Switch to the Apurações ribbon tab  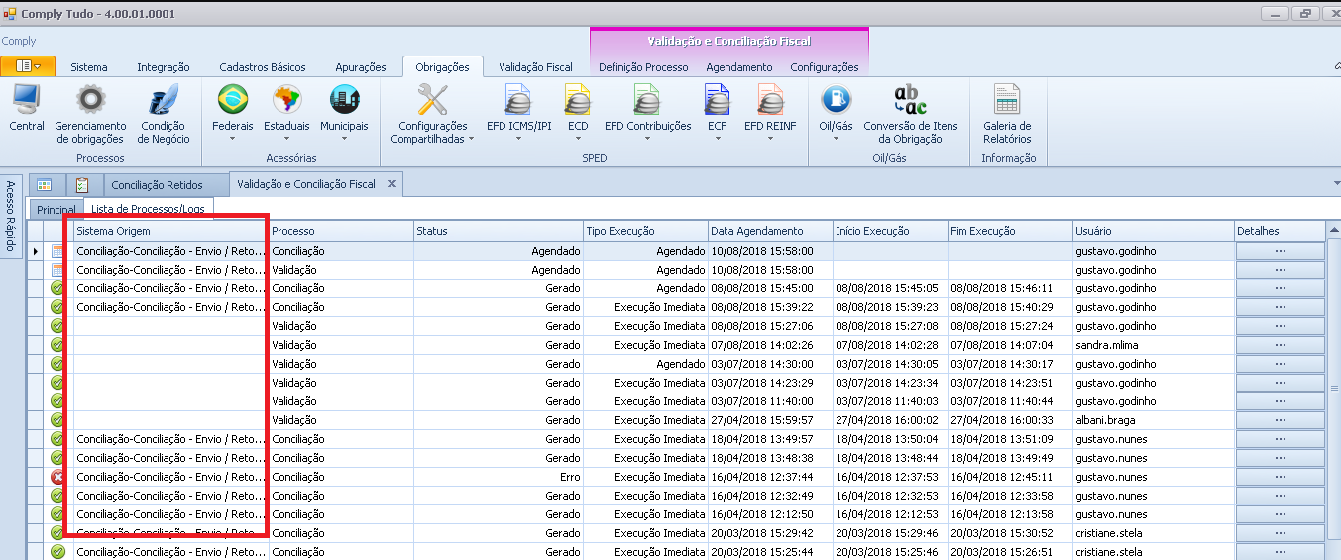point(361,67)
